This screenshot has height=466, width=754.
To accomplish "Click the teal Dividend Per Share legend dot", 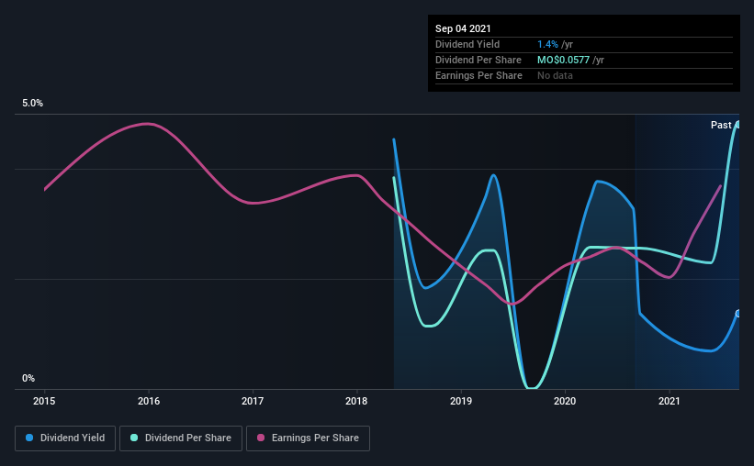I will pos(134,438).
